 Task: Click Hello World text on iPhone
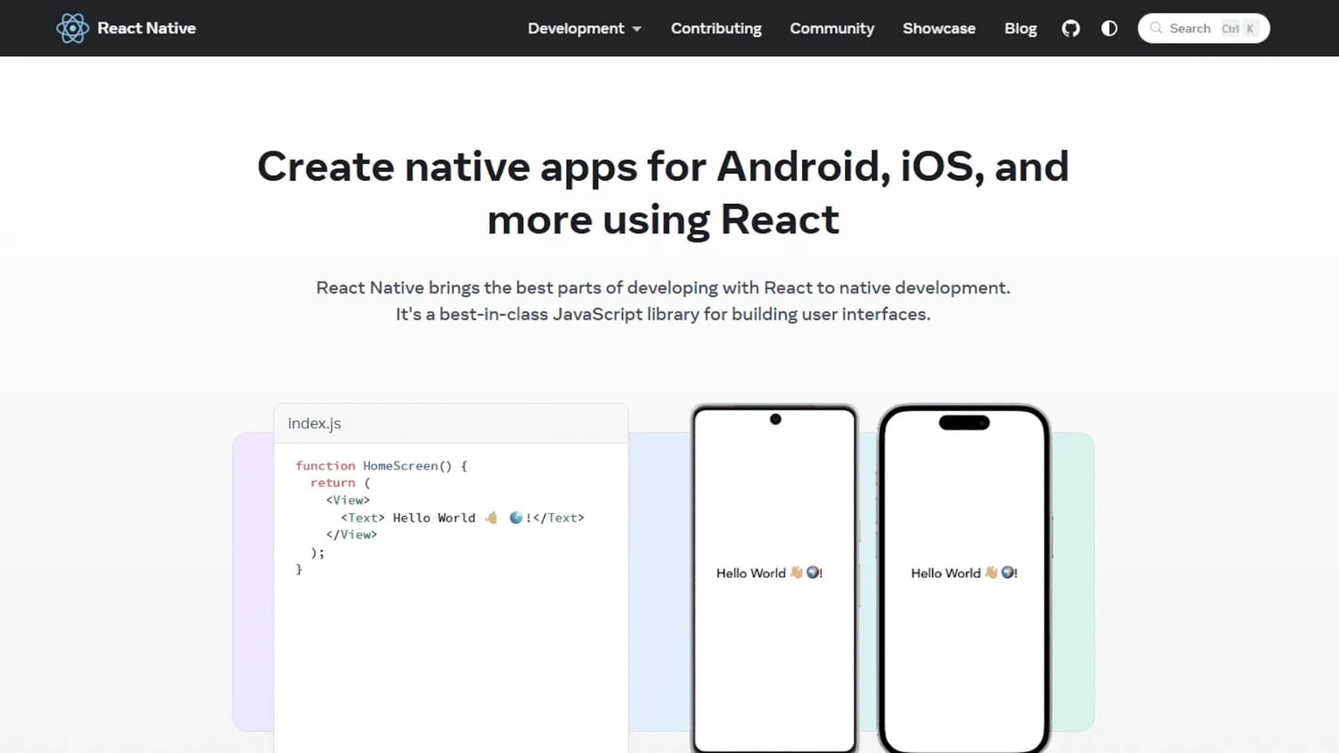click(x=964, y=573)
